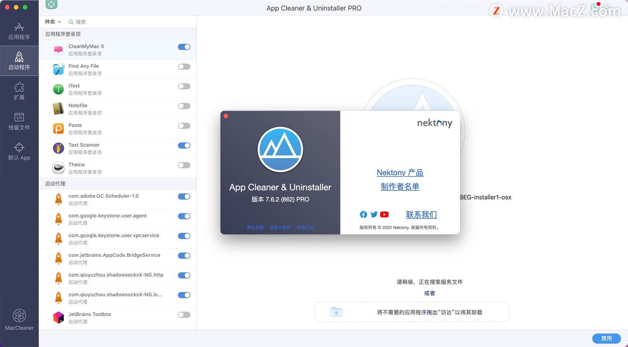The height and width of the screenshot is (347, 628).
Task: Disable the com.adobe.GC.Scheduler-1.0 launch agent
Action: (184, 197)
